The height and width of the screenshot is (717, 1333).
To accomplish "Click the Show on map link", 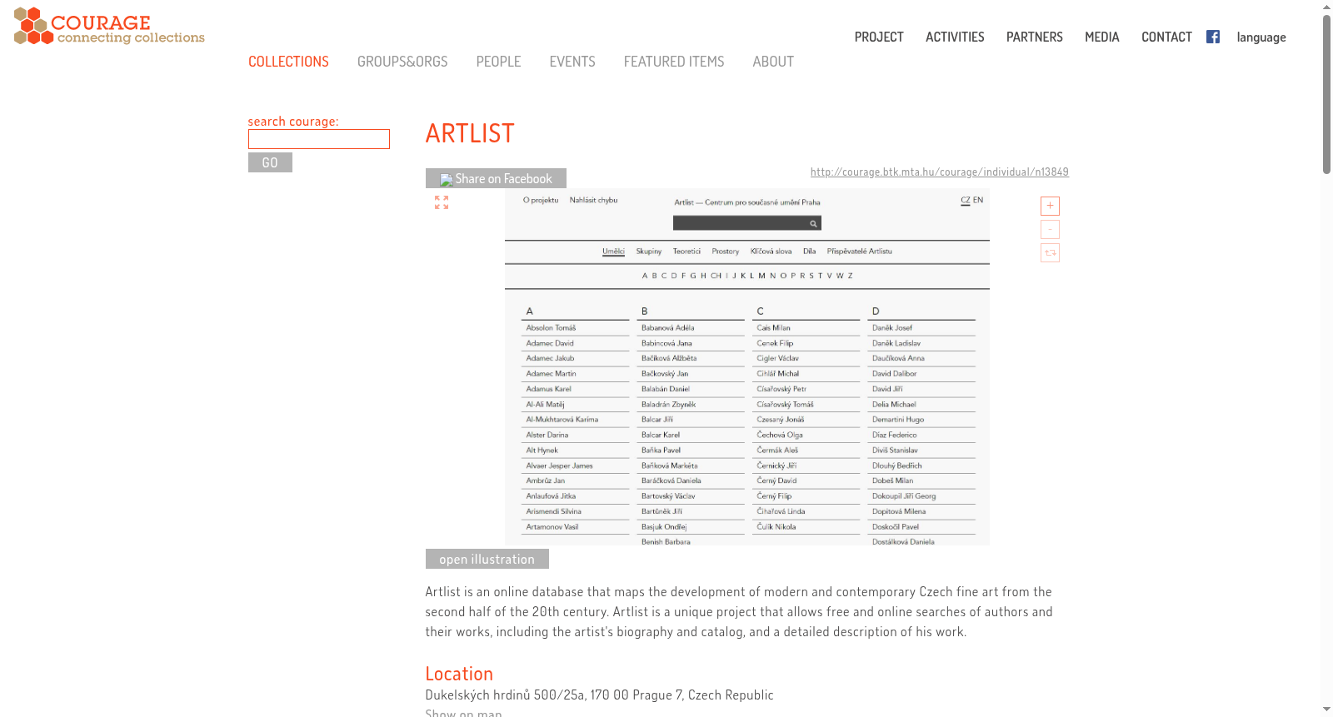I will click(463, 713).
